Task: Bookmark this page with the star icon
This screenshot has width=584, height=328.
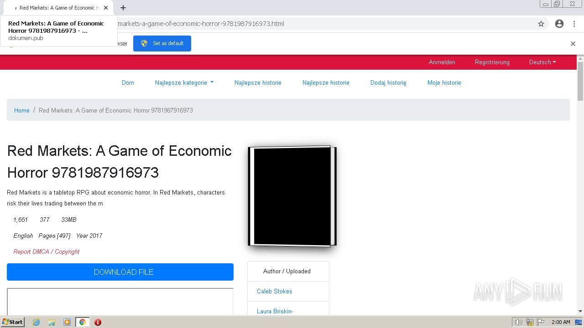Action: [541, 24]
